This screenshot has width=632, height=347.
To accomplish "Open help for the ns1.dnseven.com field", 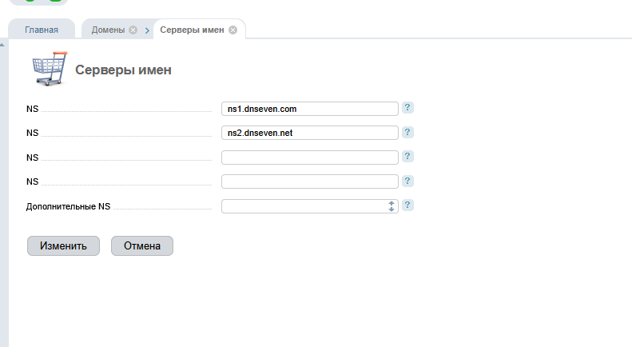I will tap(407, 108).
